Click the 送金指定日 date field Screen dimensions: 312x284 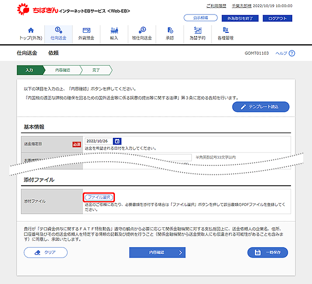(x=99, y=141)
